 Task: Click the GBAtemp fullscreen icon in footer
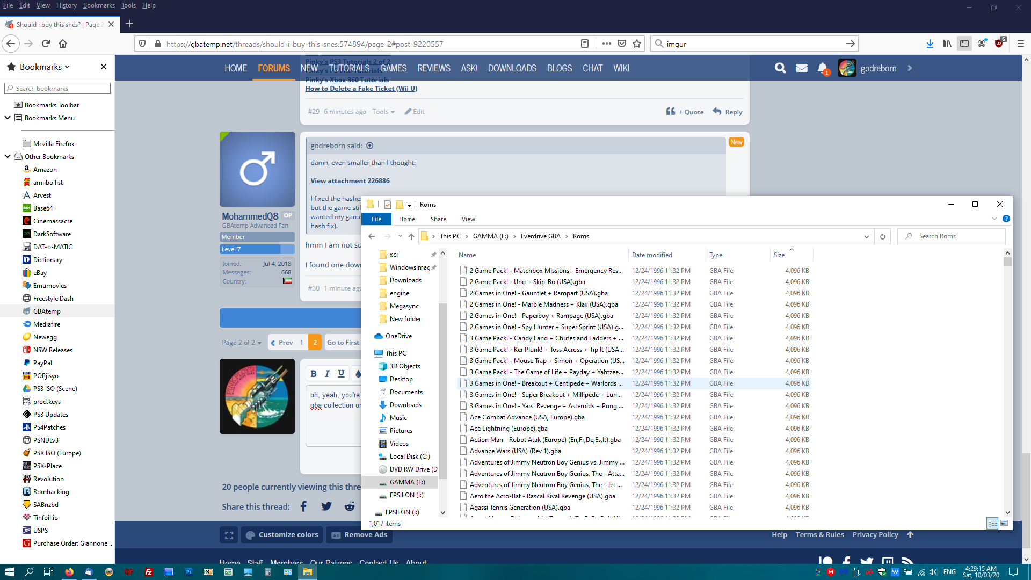pos(229,535)
